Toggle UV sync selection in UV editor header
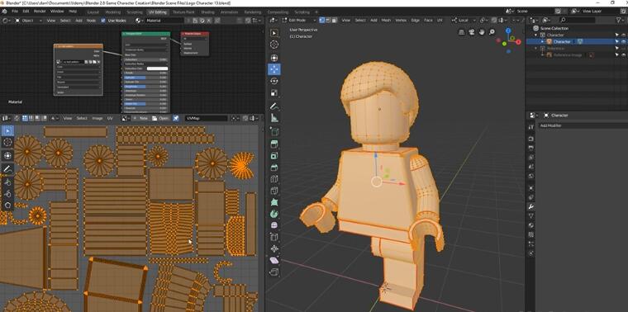The image size is (628, 312). [17, 118]
